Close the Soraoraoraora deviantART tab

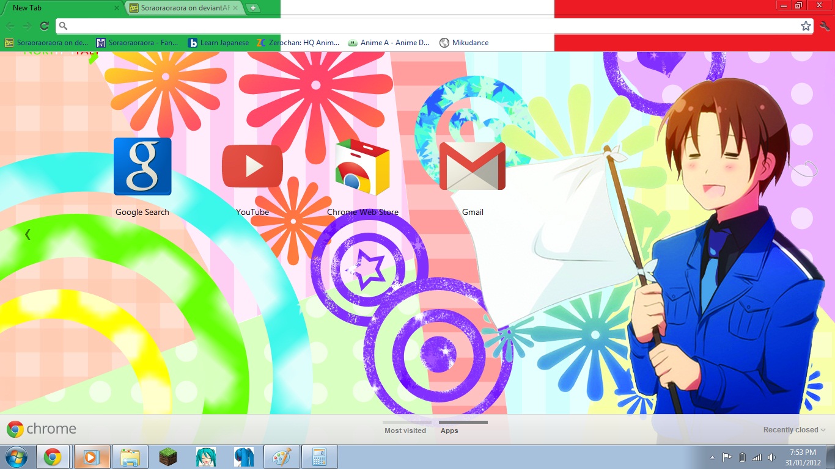(x=235, y=8)
